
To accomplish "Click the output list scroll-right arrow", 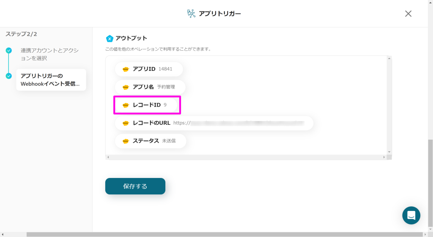I will click(x=384, y=157).
